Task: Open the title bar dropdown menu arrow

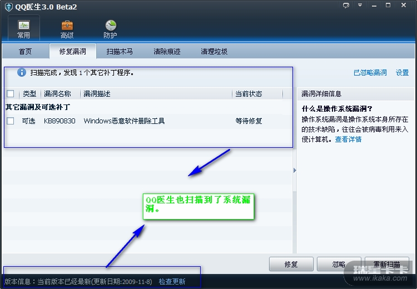Action: click(360, 6)
